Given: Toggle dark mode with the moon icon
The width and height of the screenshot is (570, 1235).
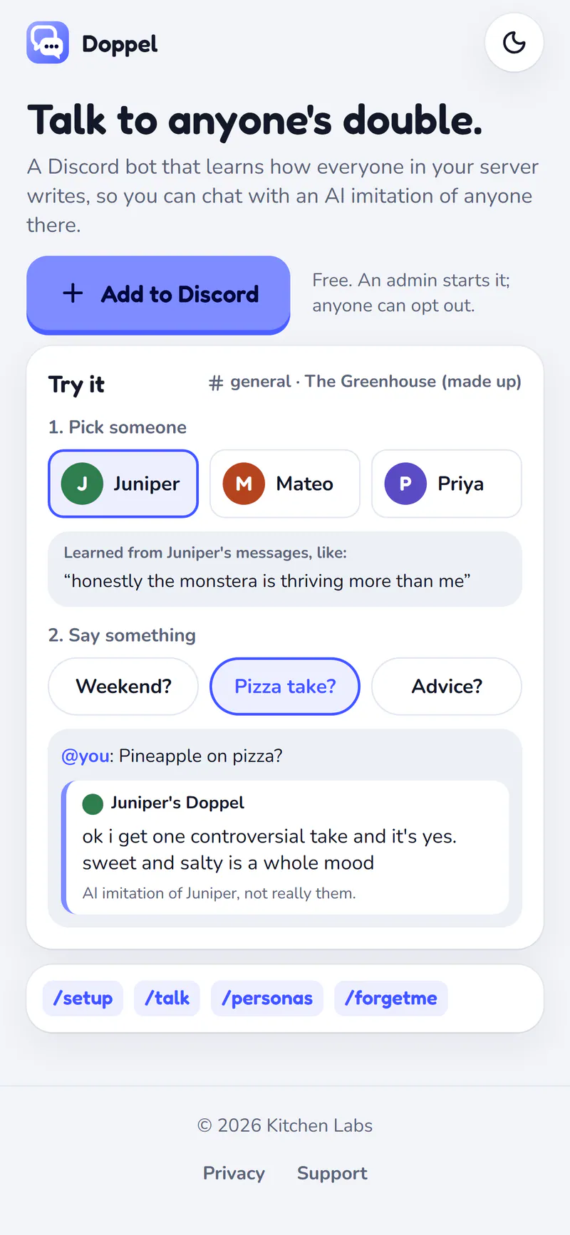Looking at the screenshot, I should pyautogui.click(x=514, y=43).
